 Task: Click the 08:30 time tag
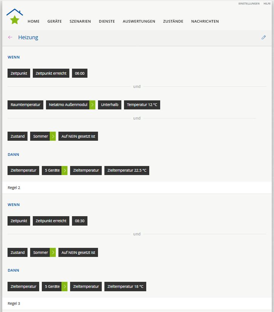click(x=80, y=221)
